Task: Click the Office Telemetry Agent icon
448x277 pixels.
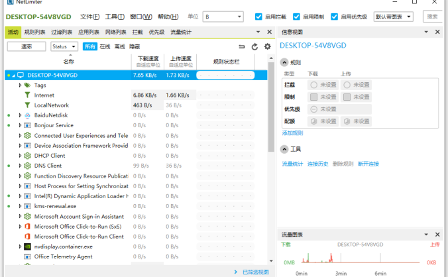Action: tap(27, 256)
